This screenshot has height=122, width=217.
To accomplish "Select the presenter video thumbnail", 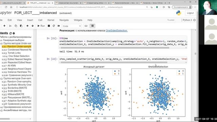I will 208,7.
